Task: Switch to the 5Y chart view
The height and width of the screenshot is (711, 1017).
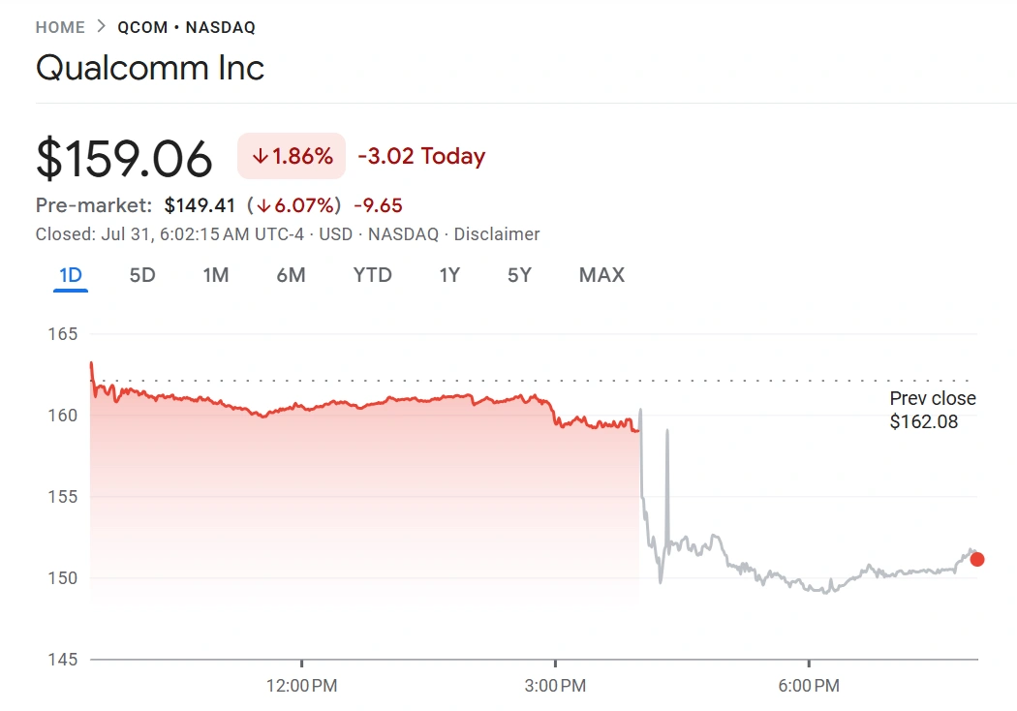Action: (519, 275)
